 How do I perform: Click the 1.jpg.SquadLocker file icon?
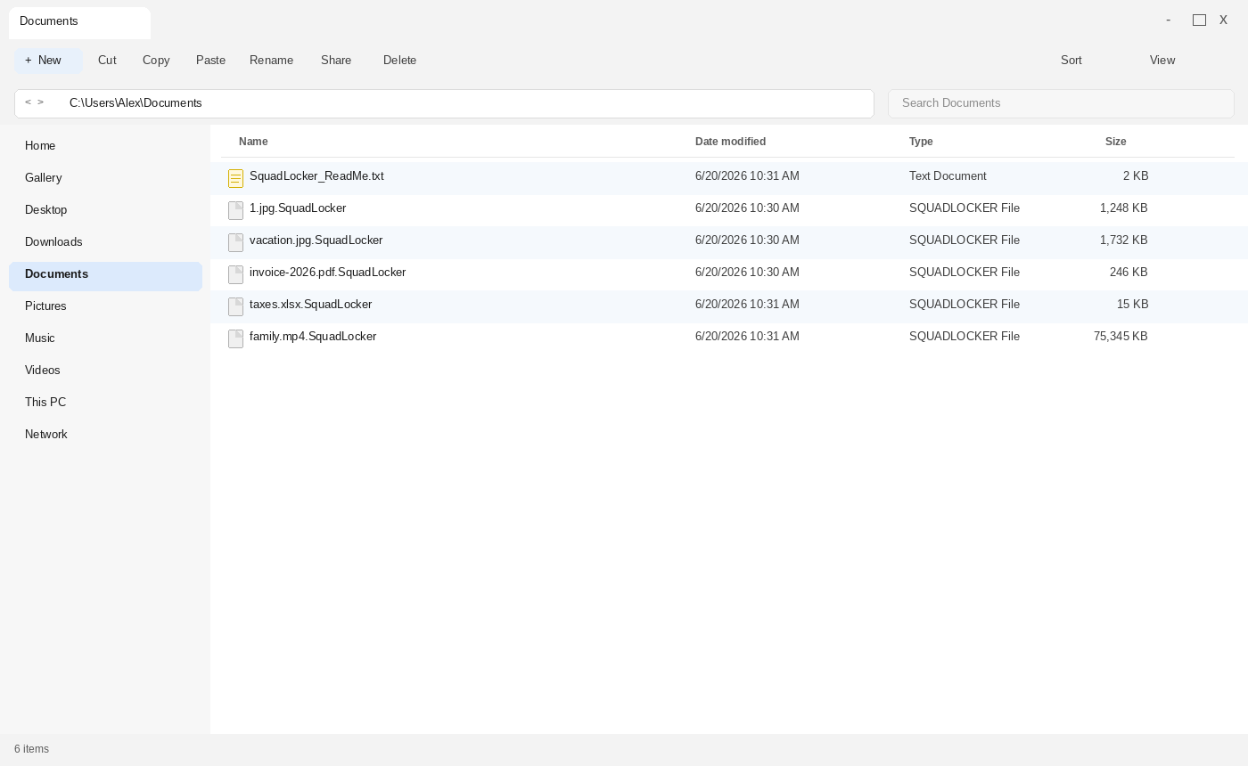[x=235, y=210]
